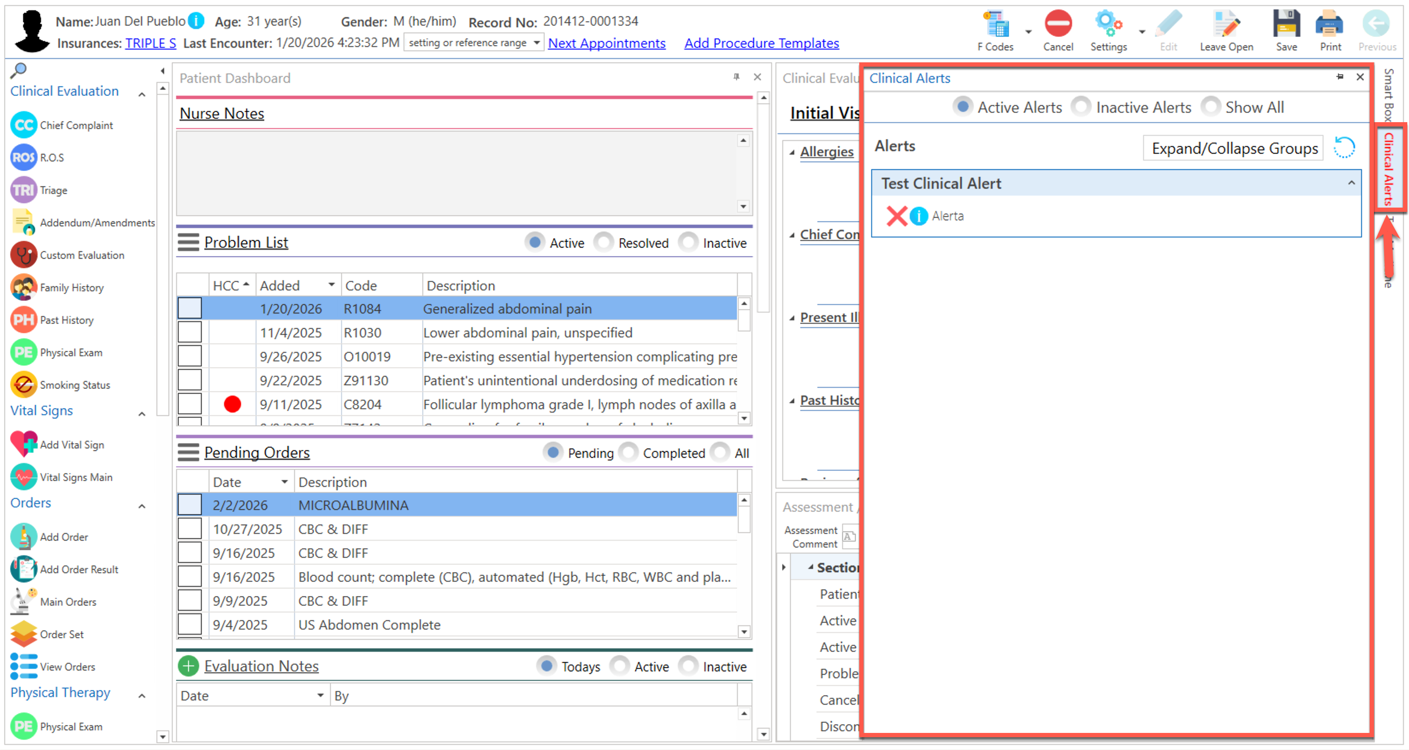Viewport: 1409px width, 750px height.
Task: Click green plus icon beside Evaluation Notes
Action: pyautogui.click(x=188, y=666)
